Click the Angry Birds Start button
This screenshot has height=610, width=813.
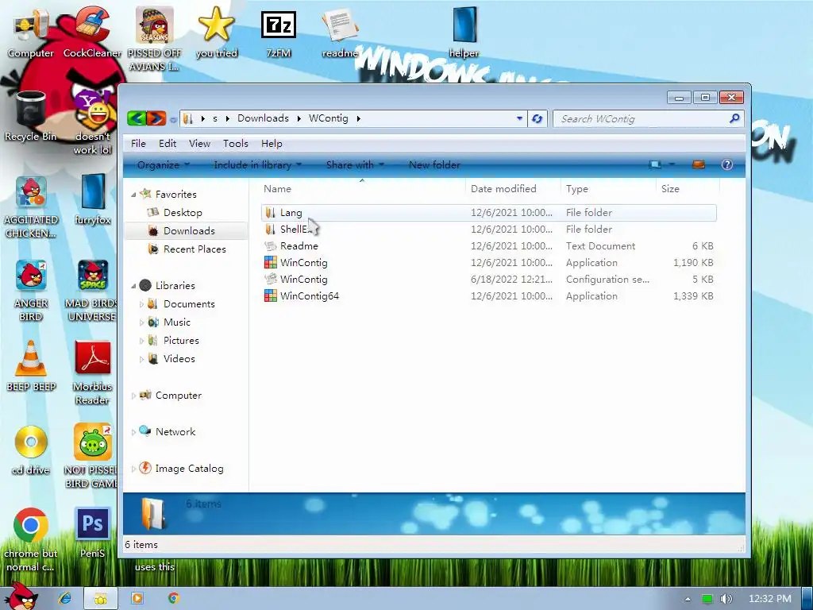coord(21,596)
